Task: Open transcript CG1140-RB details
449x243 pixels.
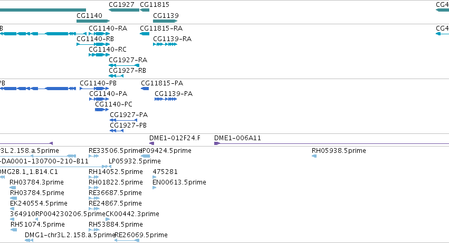Action: [x=95, y=38]
